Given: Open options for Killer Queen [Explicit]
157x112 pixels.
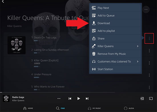Looking at the screenshot, I should click(x=149, y=63).
